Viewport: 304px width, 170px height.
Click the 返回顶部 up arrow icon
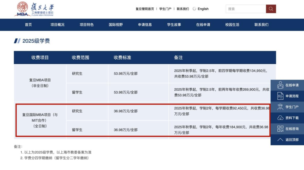pos(280,140)
